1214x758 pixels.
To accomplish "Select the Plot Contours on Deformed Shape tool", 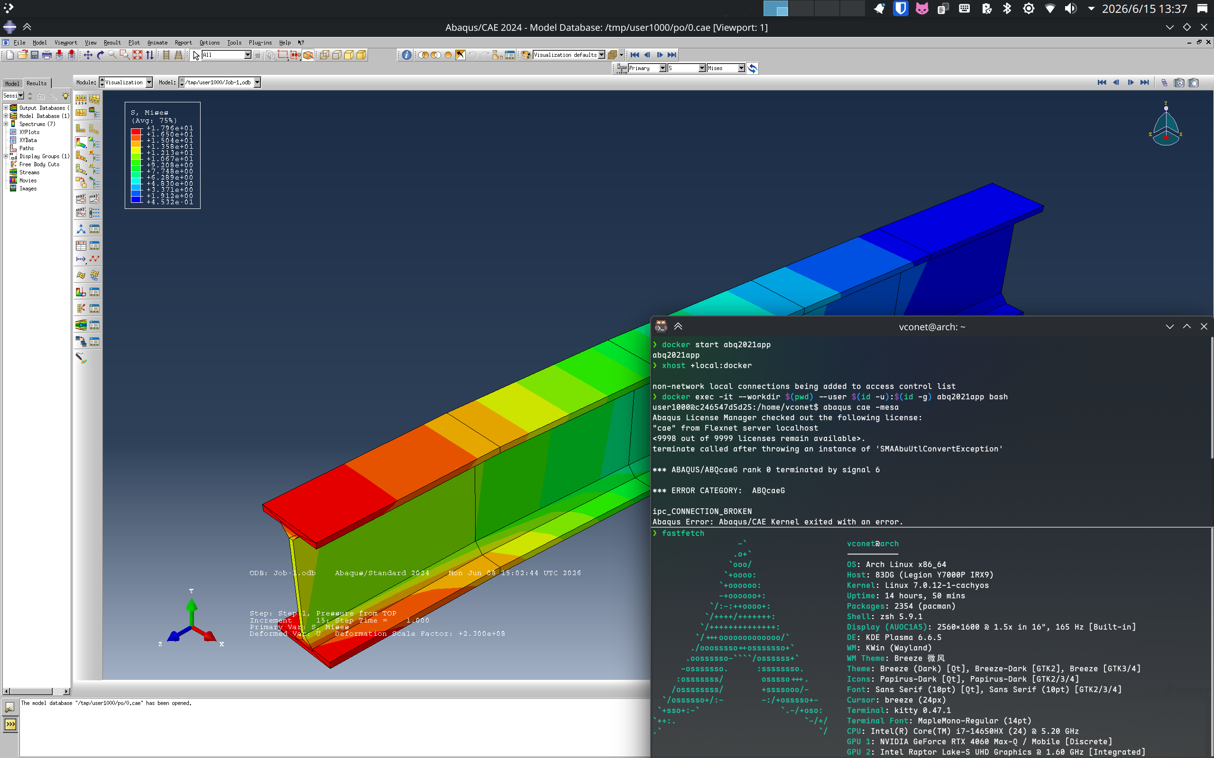I will (81, 143).
